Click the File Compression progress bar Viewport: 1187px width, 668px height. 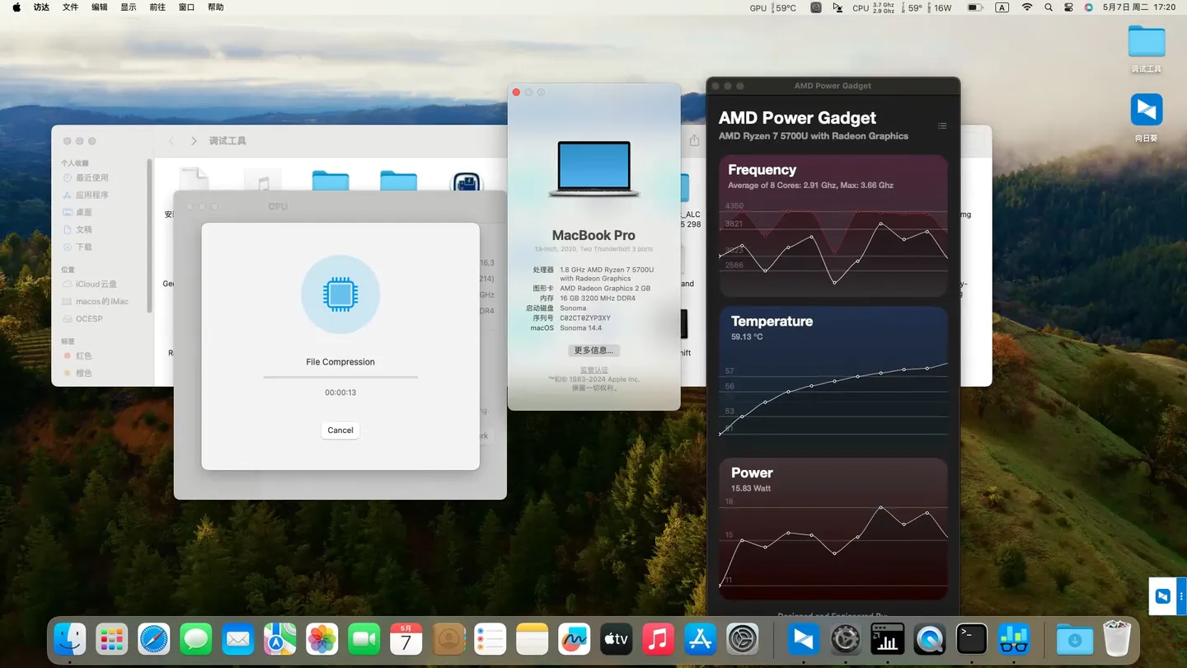(340, 377)
